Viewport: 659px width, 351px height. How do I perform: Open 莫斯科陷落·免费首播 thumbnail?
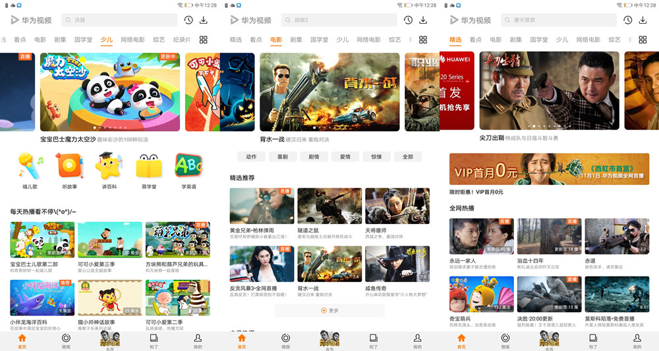pos(617,294)
